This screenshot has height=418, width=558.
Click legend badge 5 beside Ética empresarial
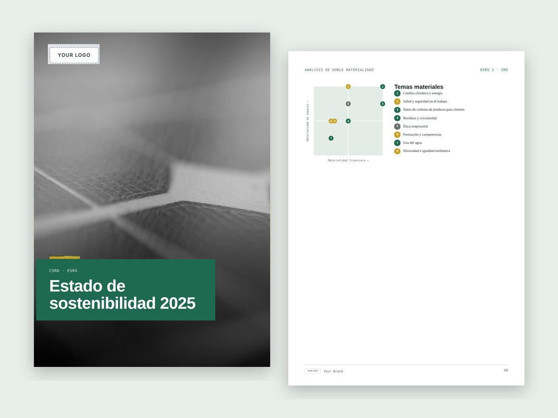coord(397,127)
